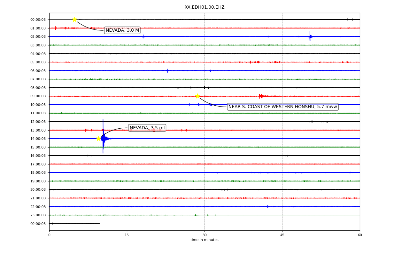409x256 pixels.
Task: Click the end of the final black 00:00:03 trace
Action: pos(100,224)
